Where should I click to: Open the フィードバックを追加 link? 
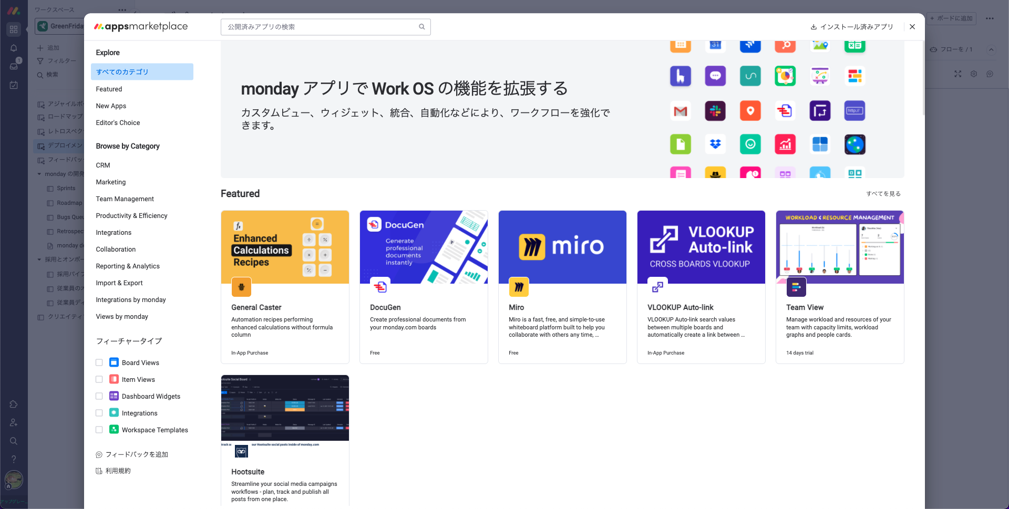coord(137,454)
